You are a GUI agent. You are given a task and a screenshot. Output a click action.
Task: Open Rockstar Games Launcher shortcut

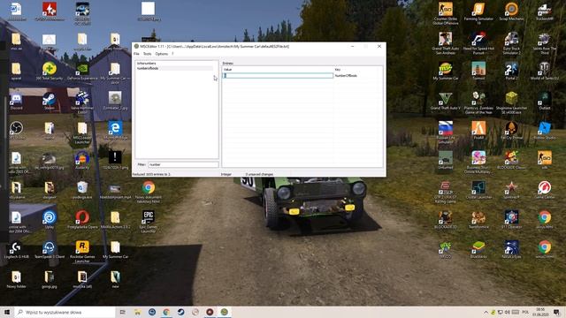tap(82, 251)
